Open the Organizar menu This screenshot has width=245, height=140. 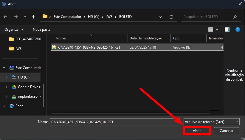click(14, 30)
